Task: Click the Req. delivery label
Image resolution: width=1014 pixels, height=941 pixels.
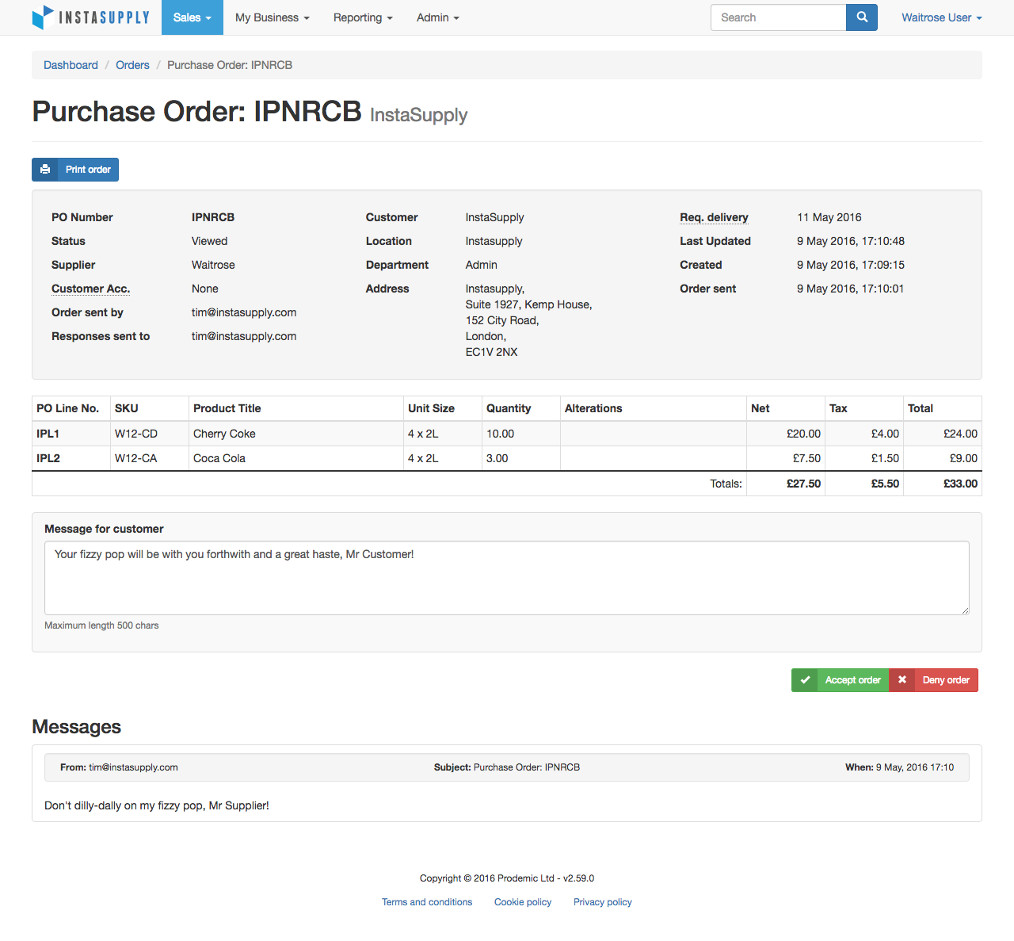Action: pos(714,217)
